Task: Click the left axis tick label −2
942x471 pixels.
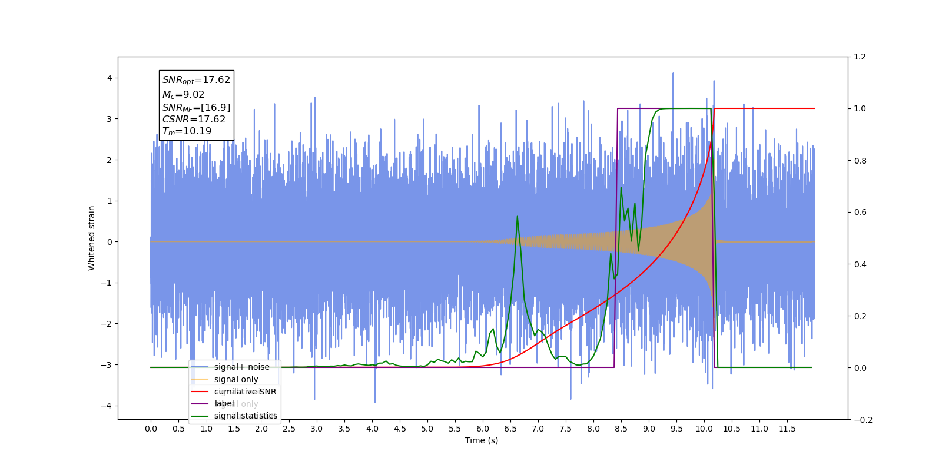Action: click(x=105, y=324)
